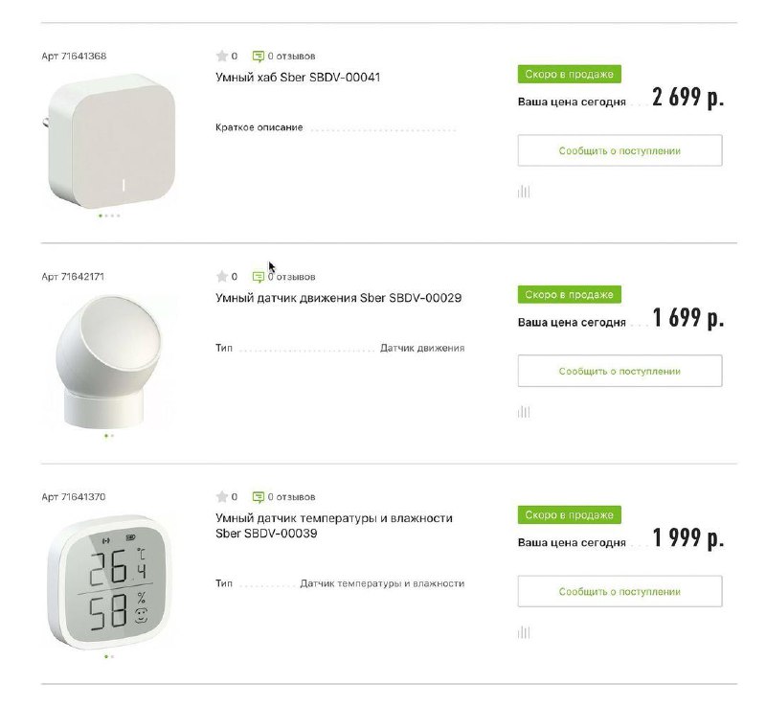
Task: Add motion sensor to comparison via bars icon
Action: (x=524, y=412)
